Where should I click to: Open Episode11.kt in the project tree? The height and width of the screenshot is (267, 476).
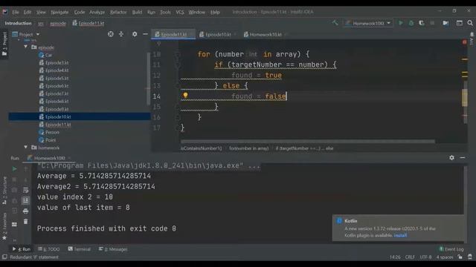[x=58, y=125]
